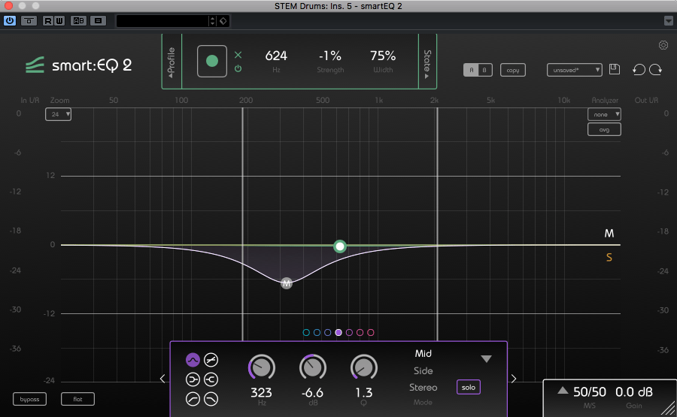This screenshot has height=417, width=677.
Task: Choose the low-pass filter type icon
Action: click(x=211, y=399)
